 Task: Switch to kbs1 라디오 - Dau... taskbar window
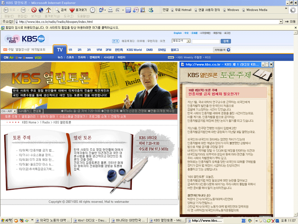tap(91, 221)
